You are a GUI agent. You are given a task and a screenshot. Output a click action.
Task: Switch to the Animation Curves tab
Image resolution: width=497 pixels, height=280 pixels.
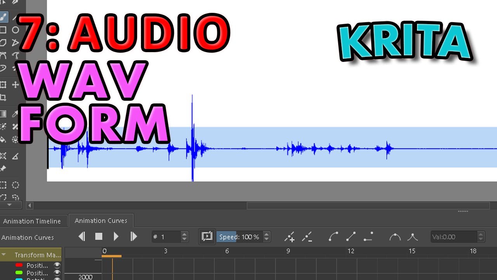(x=101, y=220)
